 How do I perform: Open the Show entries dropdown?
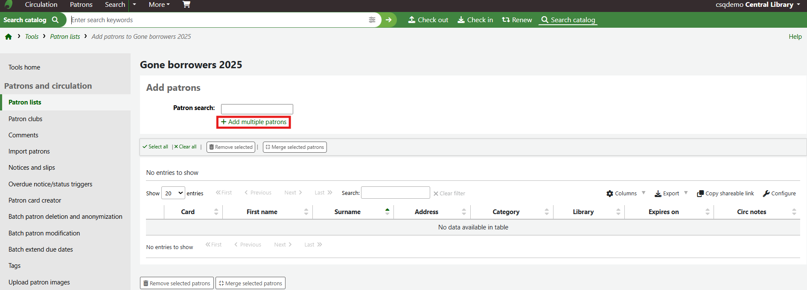coord(173,193)
